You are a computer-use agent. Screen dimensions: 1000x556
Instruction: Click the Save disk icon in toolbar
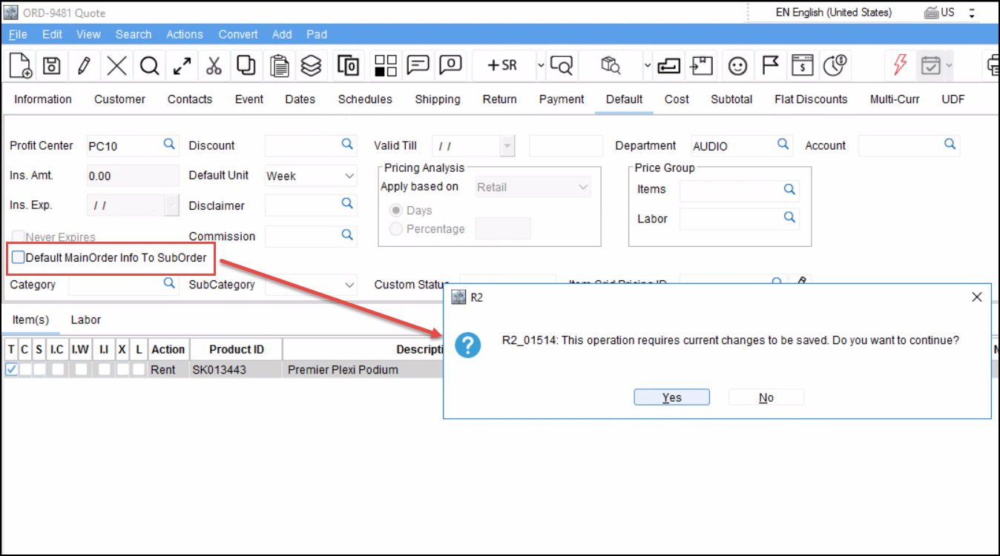click(51, 65)
